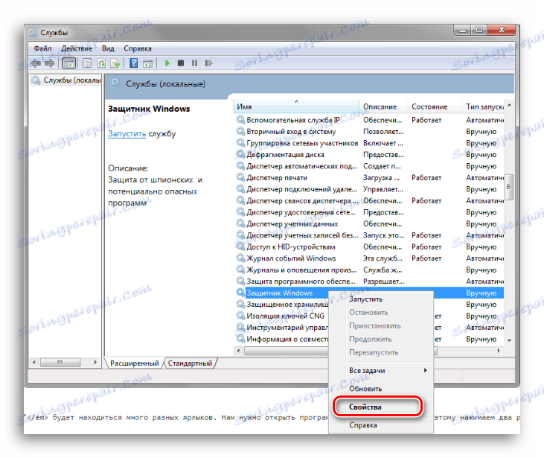Click the gear icon beside Журнал событий Windows
Viewport: 544px width, 458px height.
click(240, 258)
